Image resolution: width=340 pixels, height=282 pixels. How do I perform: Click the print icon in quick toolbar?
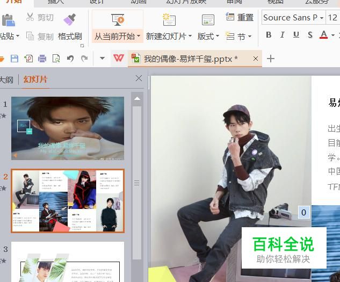point(42,59)
